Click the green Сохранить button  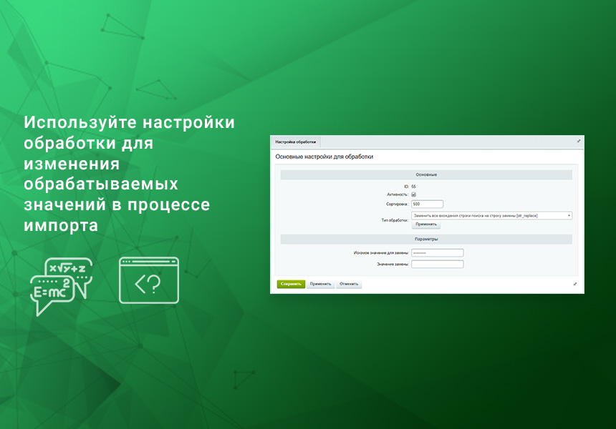[x=293, y=283]
